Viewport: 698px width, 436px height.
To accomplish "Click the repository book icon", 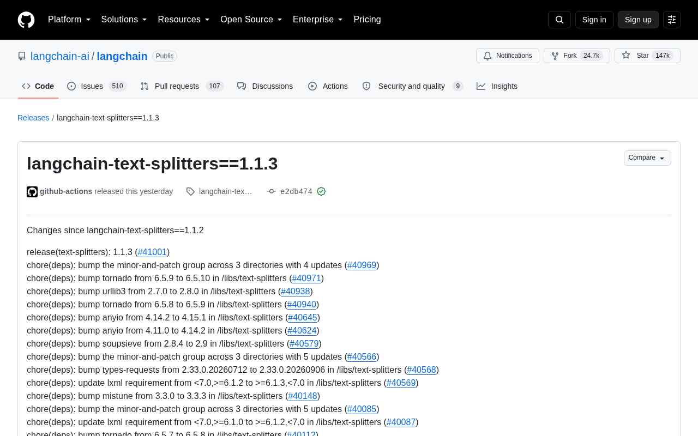I will (22, 56).
